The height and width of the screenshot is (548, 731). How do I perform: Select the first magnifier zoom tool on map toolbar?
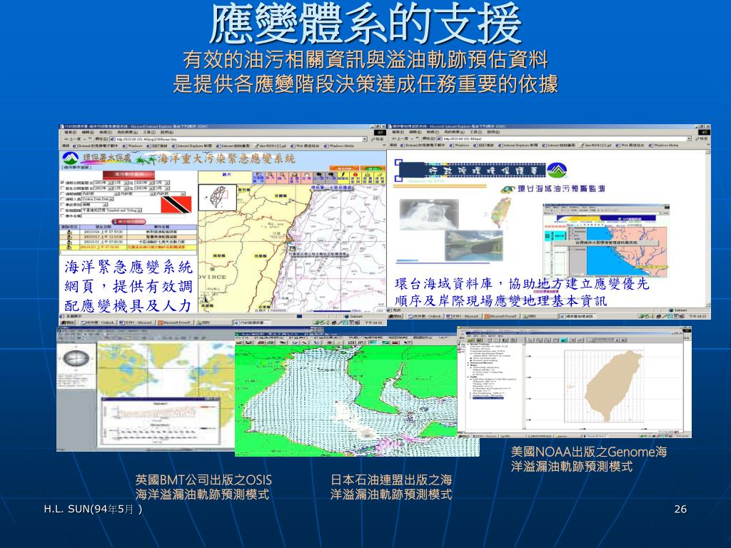(x=271, y=178)
